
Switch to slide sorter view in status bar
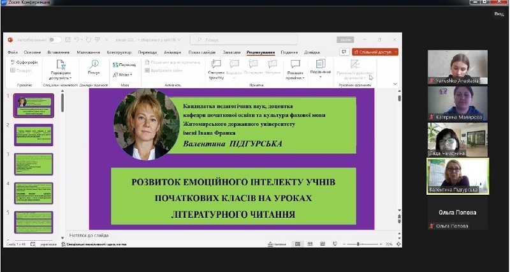[x=309, y=244]
